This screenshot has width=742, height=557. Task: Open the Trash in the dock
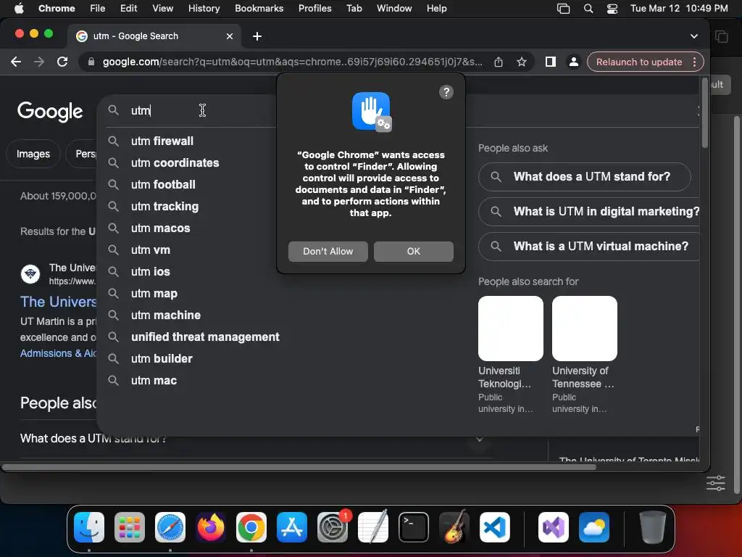pyautogui.click(x=653, y=527)
